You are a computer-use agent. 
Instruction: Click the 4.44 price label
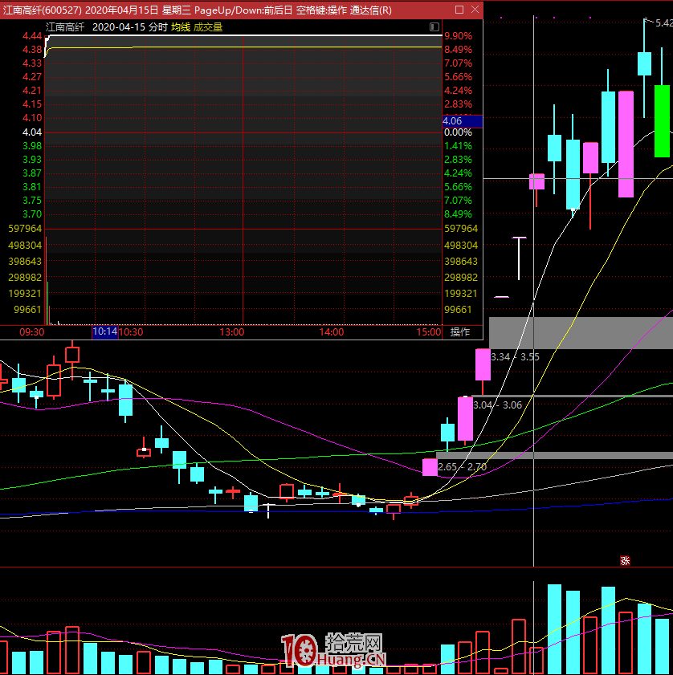point(32,36)
